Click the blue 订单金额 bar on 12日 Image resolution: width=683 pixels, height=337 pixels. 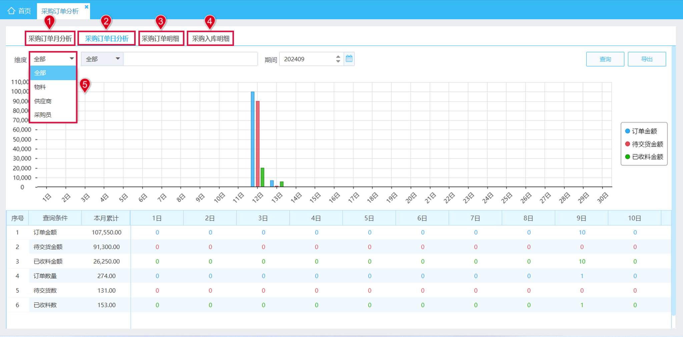click(253, 139)
